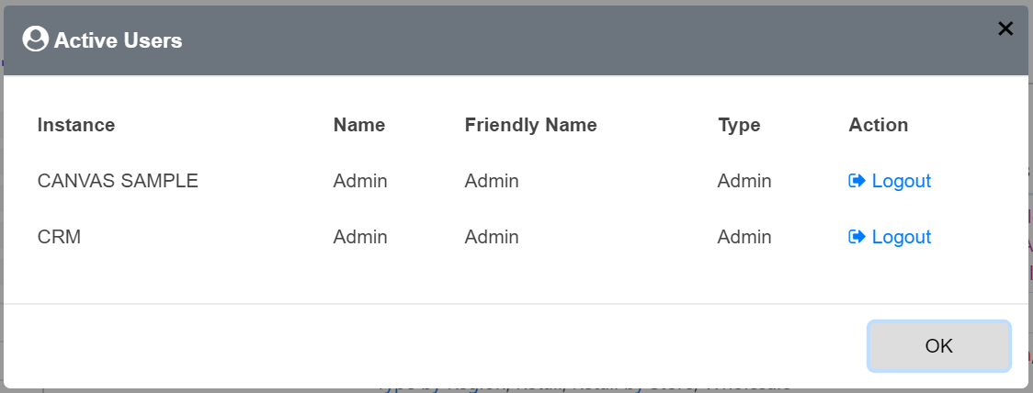Click the Type value in CANVAS SAMPLE row
This screenshot has height=393, width=1033.
point(744,181)
